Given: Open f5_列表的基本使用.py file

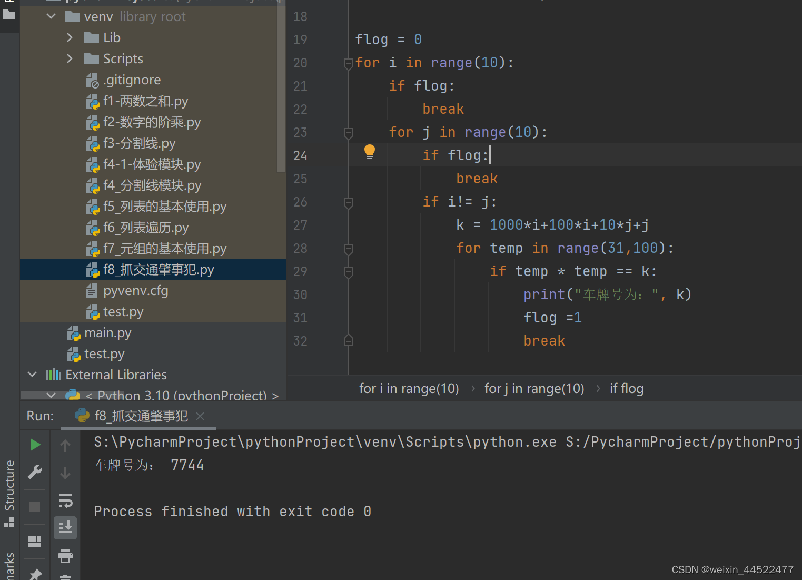Looking at the screenshot, I should pos(165,207).
